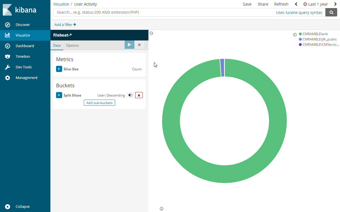Click the User: Descending label
Screen dimensions: 340x212
(111, 95)
